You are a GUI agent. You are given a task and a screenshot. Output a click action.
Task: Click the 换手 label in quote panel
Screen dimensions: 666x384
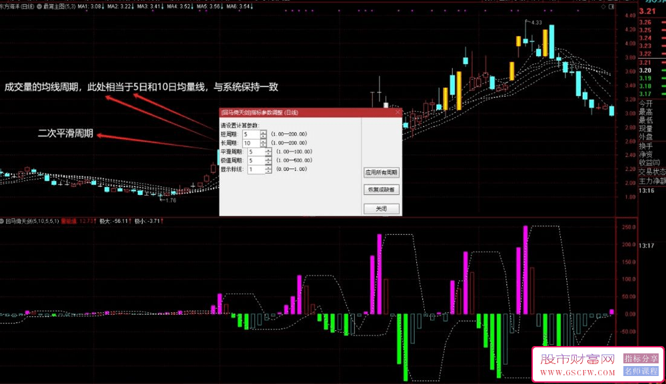[x=645, y=146]
